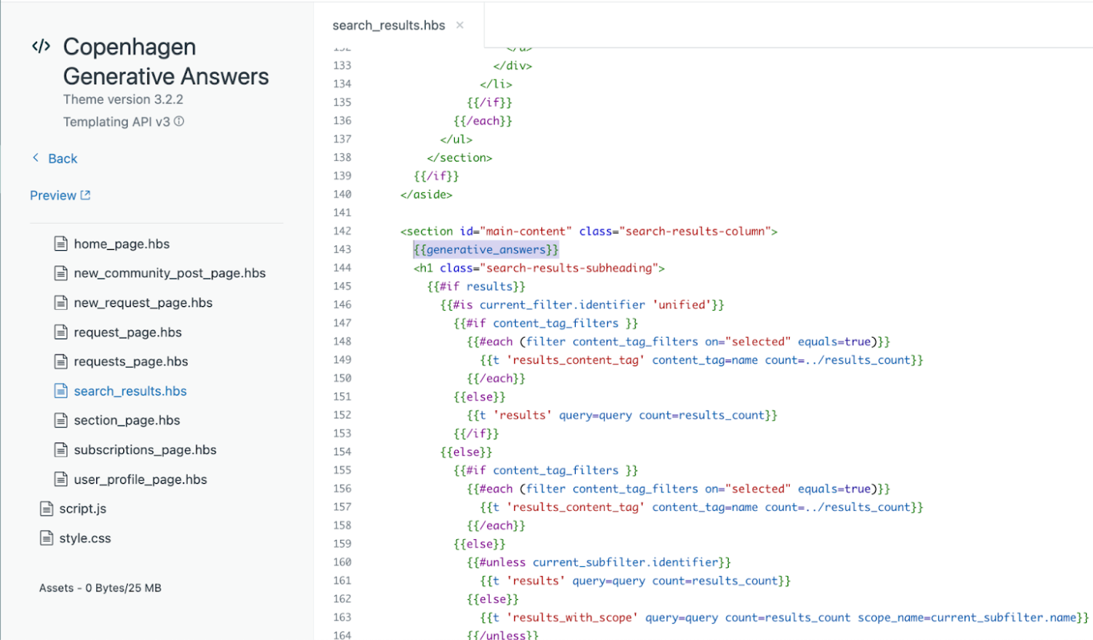Open section_page.hbs template file
1093x640 pixels.
coord(127,420)
